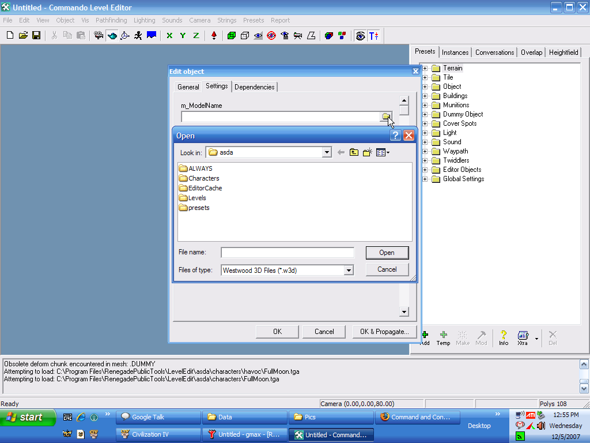Image resolution: width=590 pixels, height=443 pixels.
Task: Click the browse folder icon beside m_ModelName
Action: pyautogui.click(x=386, y=117)
